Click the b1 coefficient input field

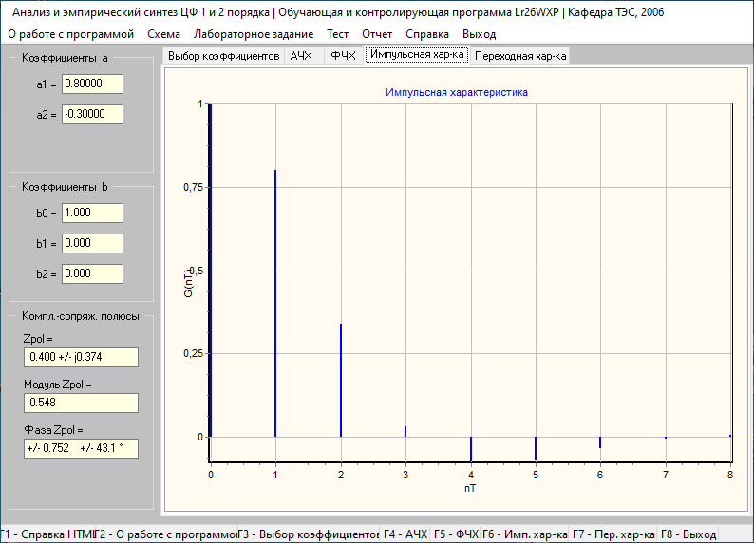tap(92, 243)
